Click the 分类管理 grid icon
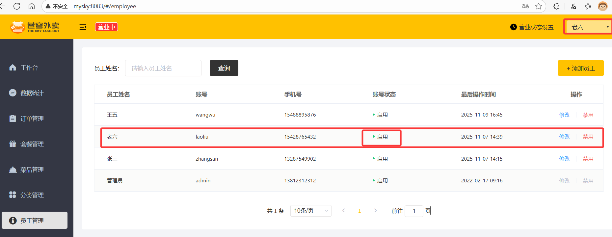 [x=13, y=195]
